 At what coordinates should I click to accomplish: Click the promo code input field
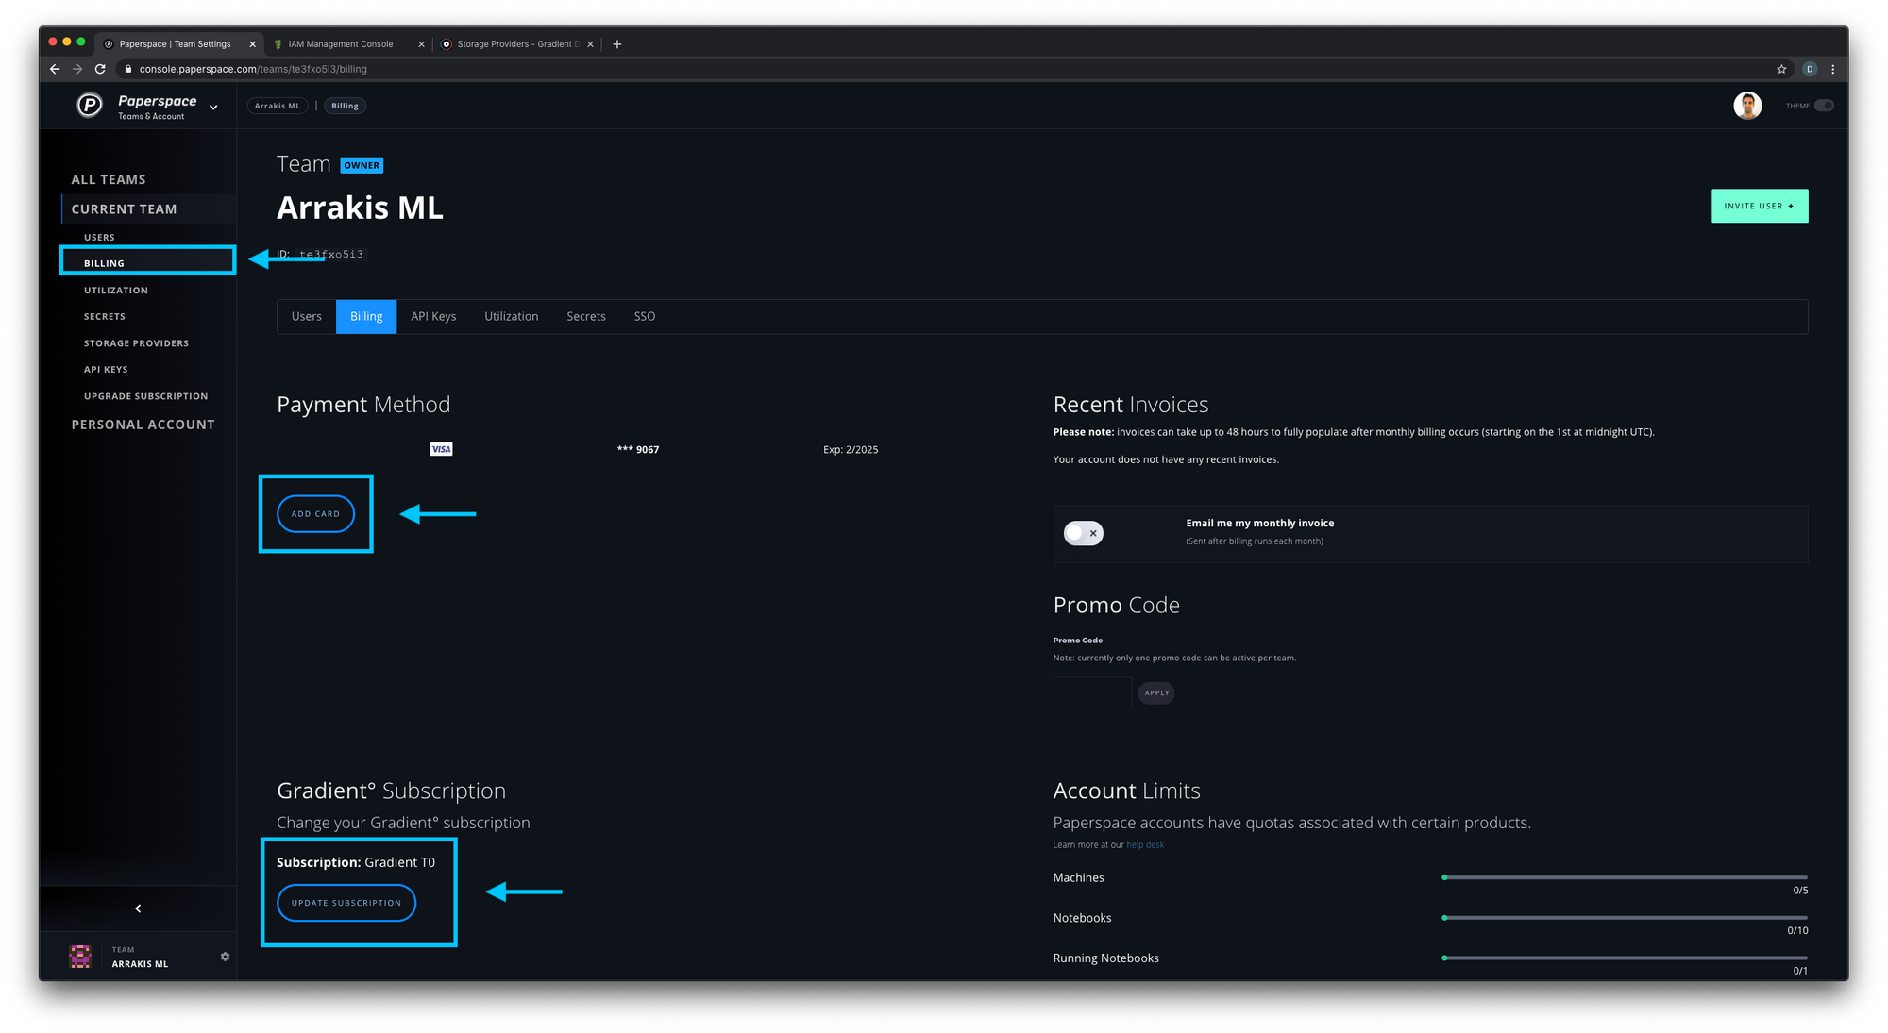coord(1092,692)
